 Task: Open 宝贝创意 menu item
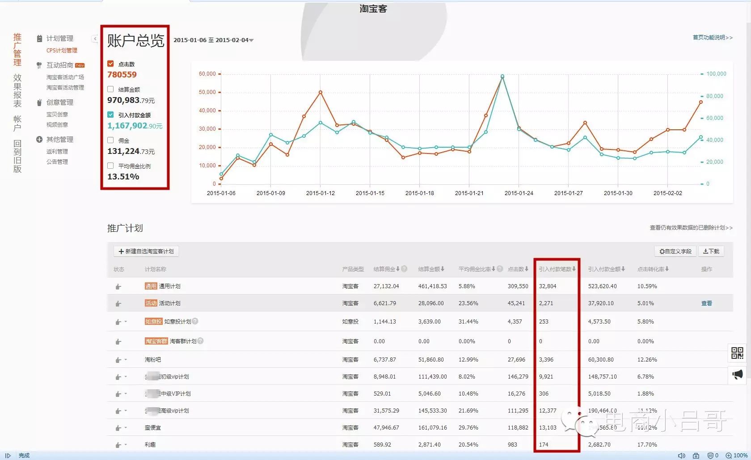coord(57,115)
